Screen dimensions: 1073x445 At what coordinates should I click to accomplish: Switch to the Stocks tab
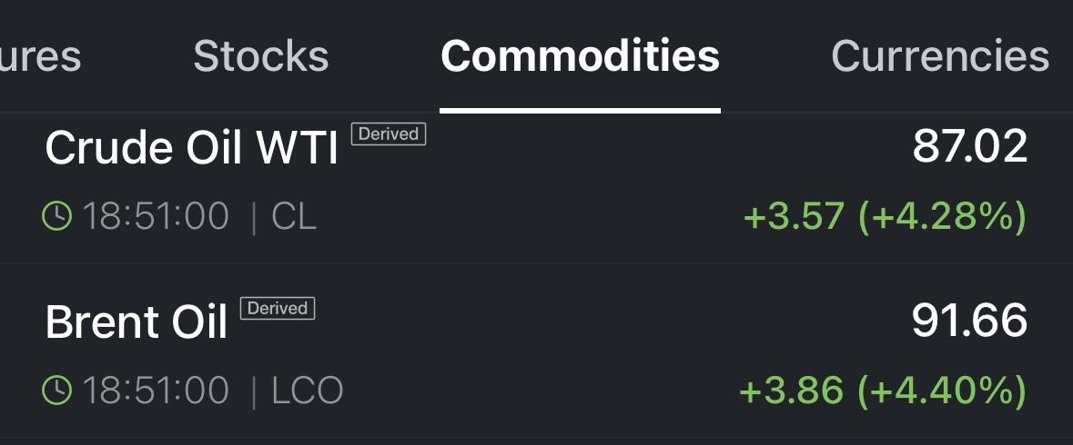260,56
